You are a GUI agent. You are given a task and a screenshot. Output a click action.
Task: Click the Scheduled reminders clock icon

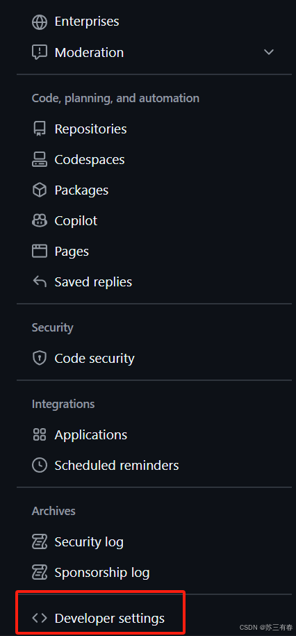(40, 465)
